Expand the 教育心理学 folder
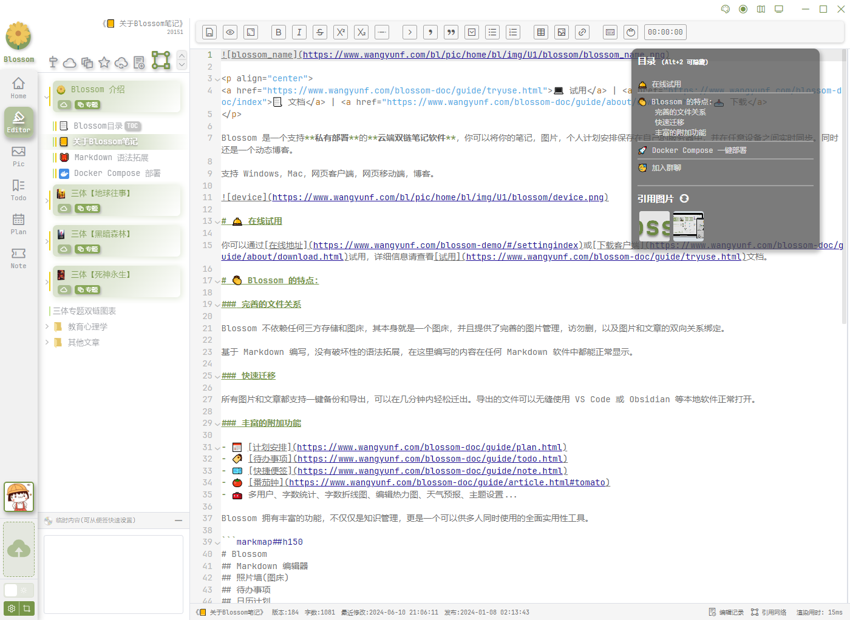This screenshot has height=620, width=850. coord(47,326)
